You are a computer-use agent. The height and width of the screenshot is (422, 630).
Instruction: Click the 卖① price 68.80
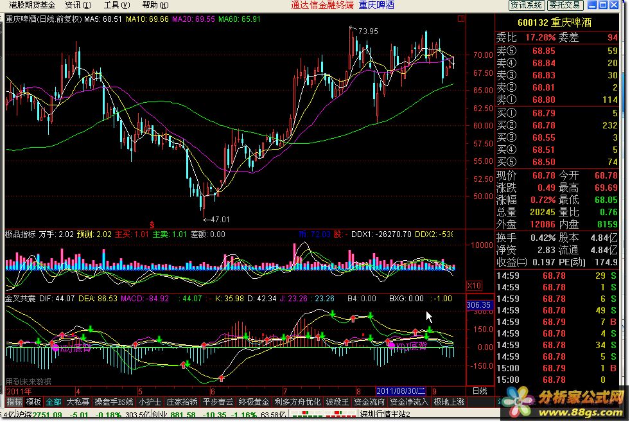(x=543, y=100)
